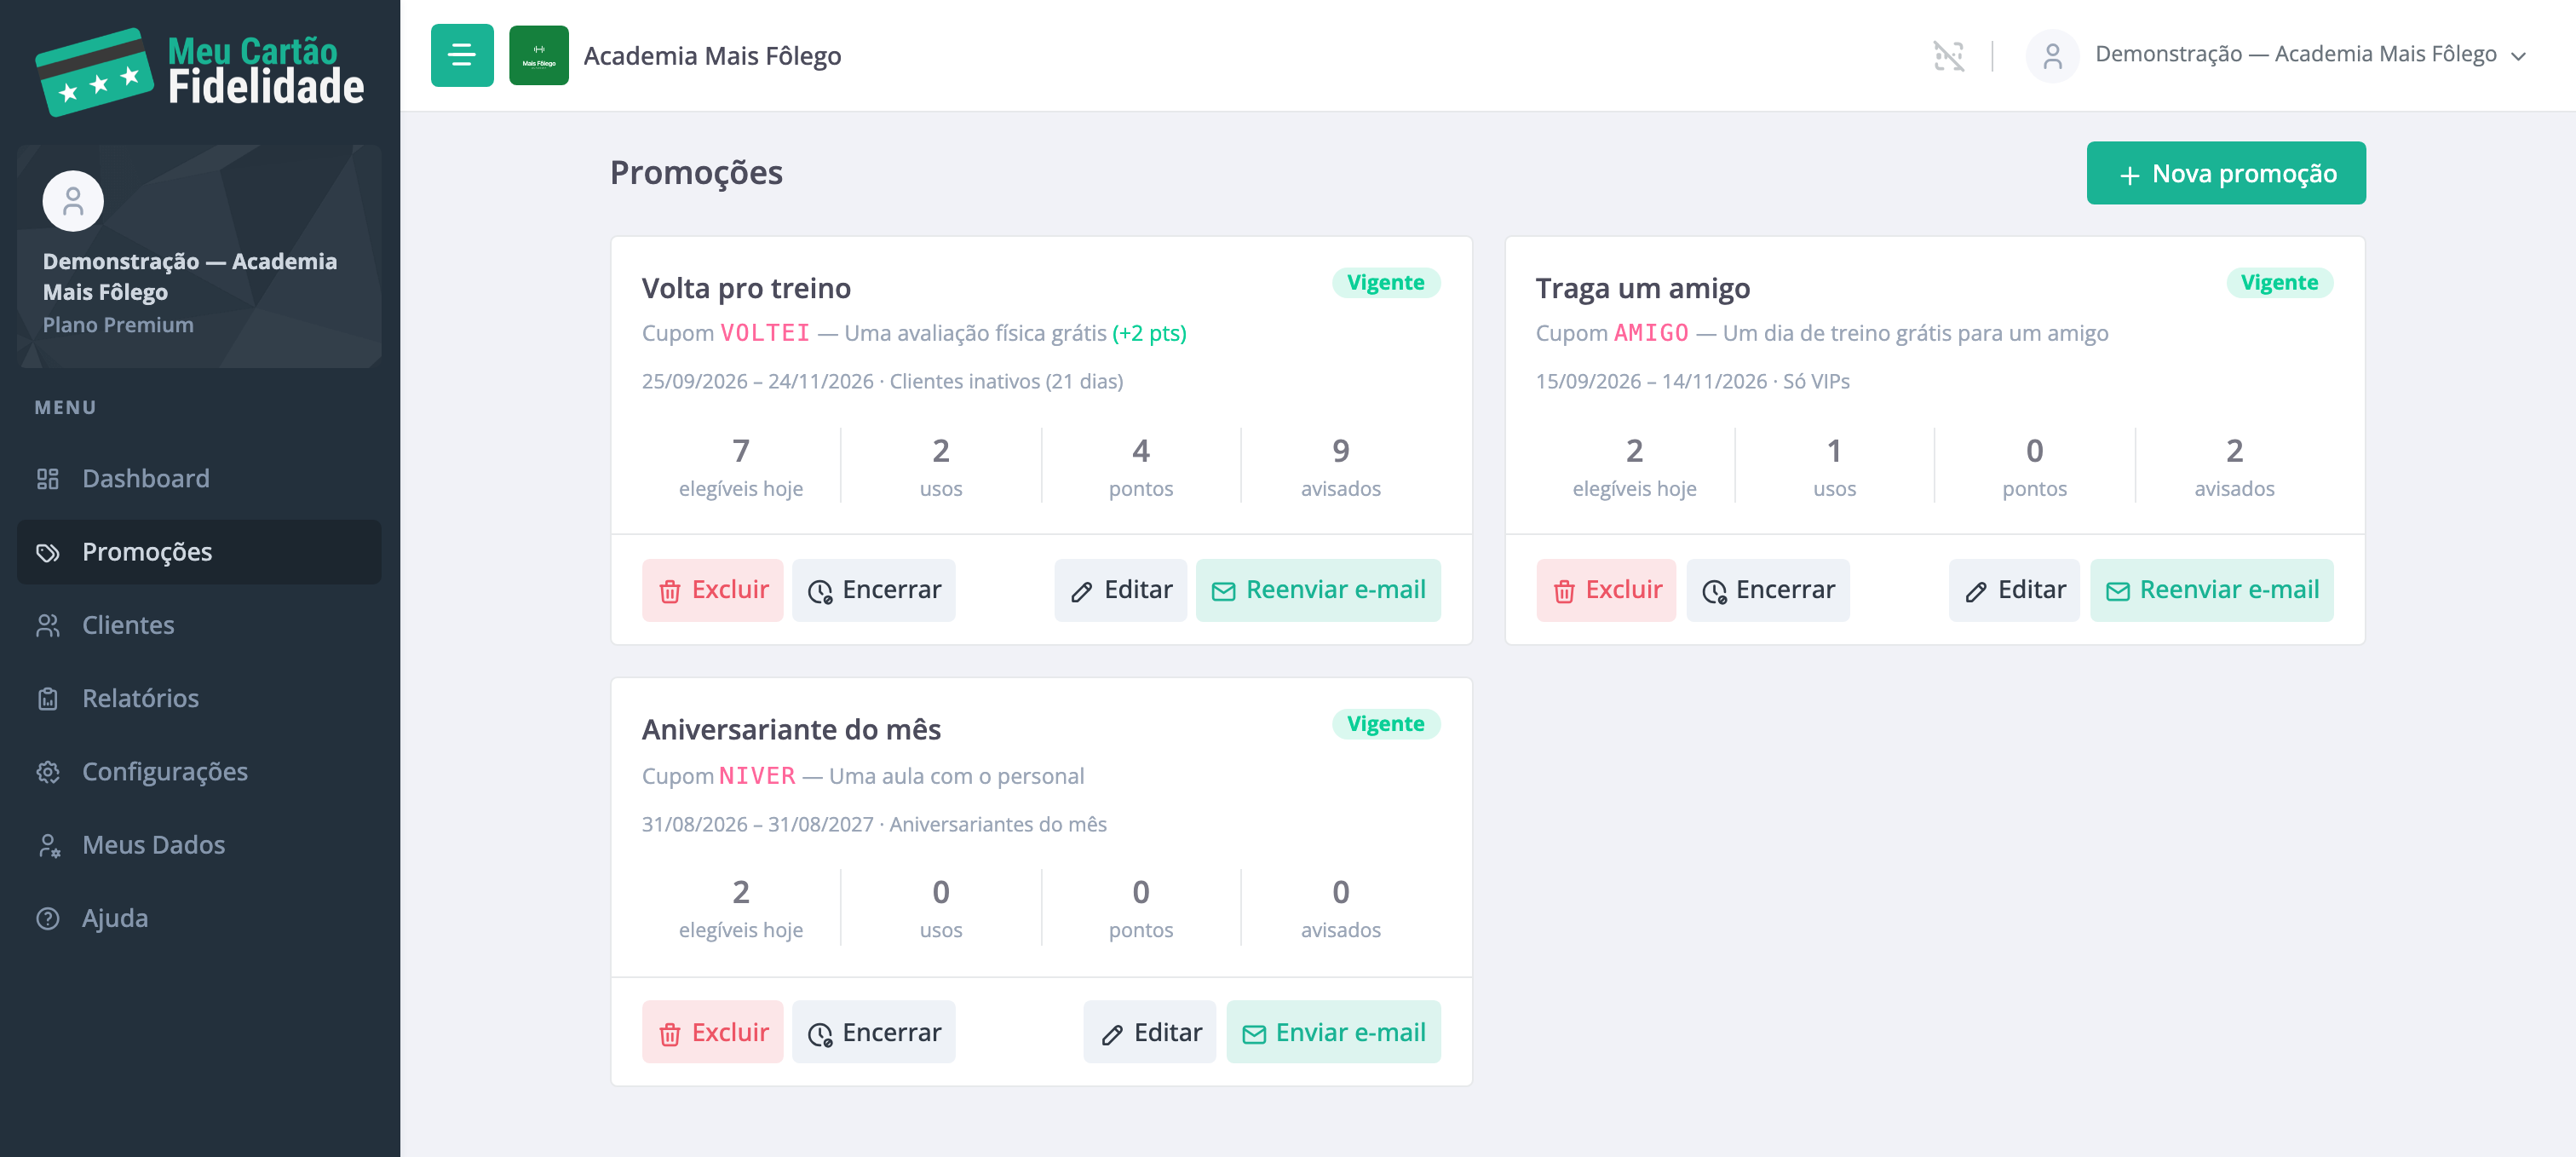This screenshot has width=2576, height=1157.
Task: Click the Aniversariante do mês title
Action: tap(791, 730)
